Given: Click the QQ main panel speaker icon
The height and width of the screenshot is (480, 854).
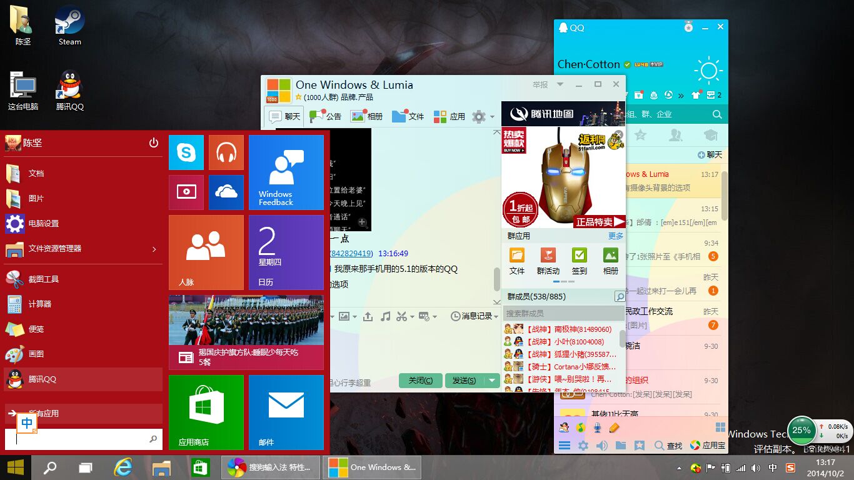Looking at the screenshot, I should [602, 446].
